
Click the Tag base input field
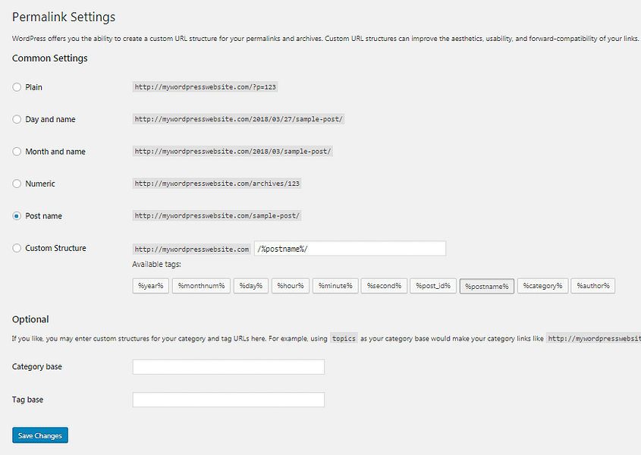(228, 400)
